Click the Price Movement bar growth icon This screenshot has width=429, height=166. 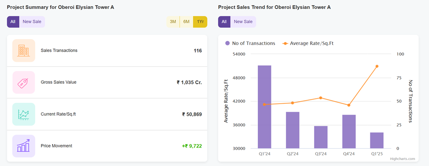[x=24, y=146]
